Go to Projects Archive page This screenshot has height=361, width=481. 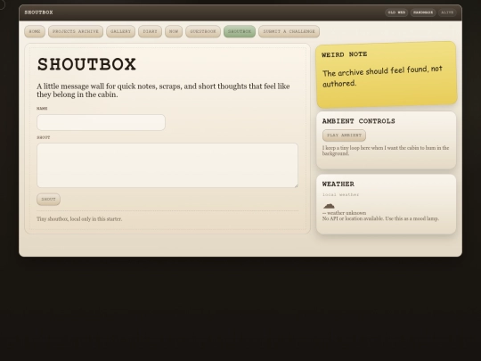[76, 31]
